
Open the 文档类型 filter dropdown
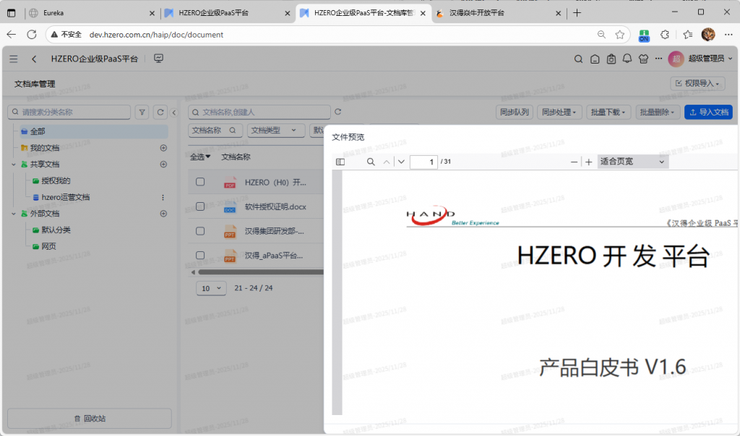[275, 131]
